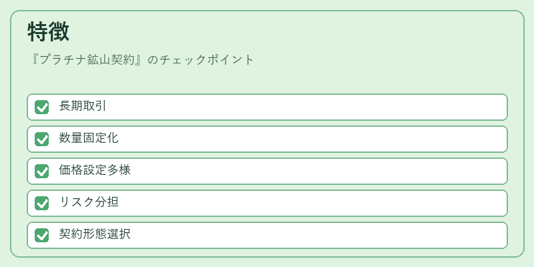Select the リスク分担 item text

pos(89,202)
